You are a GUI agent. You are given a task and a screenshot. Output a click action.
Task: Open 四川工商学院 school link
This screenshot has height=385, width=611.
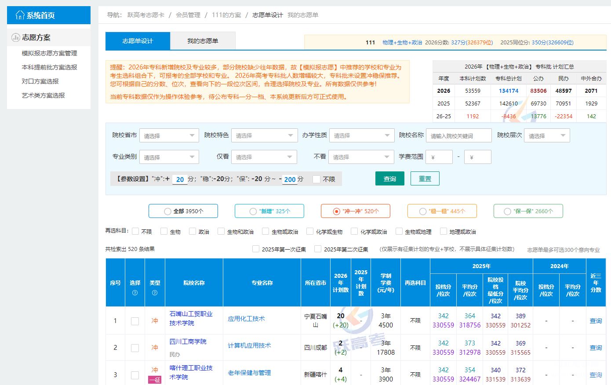pos(188,341)
